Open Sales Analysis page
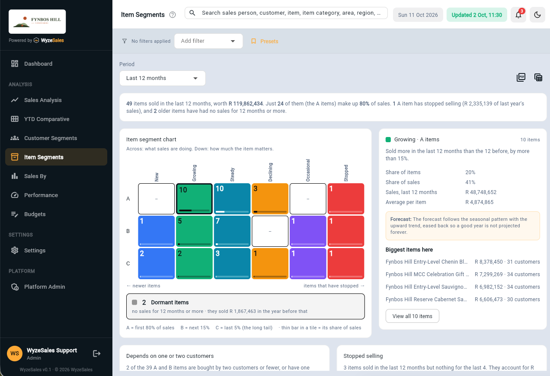This screenshot has width=550, height=376. point(56,100)
